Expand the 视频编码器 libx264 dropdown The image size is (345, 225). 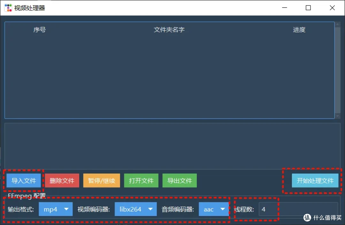pos(136,209)
